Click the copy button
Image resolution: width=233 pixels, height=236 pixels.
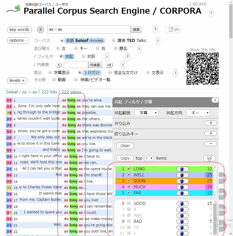click(125, 158)
